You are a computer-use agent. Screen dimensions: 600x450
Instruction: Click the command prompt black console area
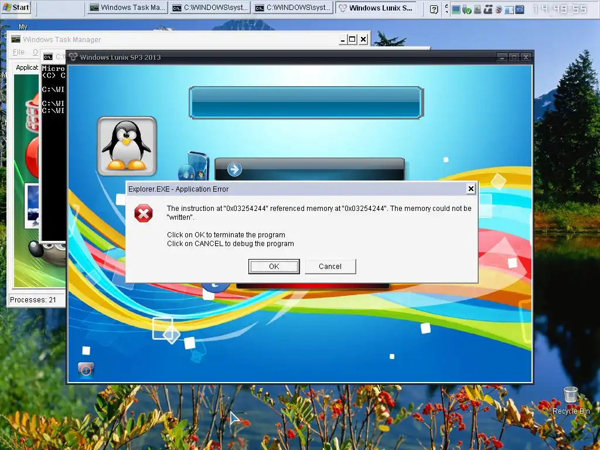[53, 153]
